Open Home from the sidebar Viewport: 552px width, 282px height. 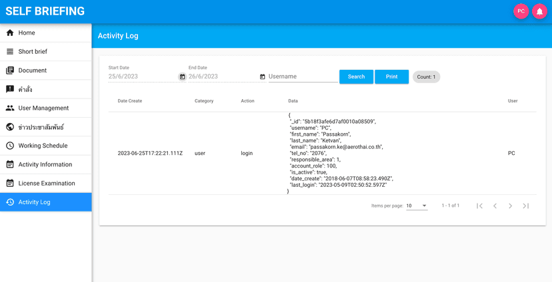coord(45,33)
